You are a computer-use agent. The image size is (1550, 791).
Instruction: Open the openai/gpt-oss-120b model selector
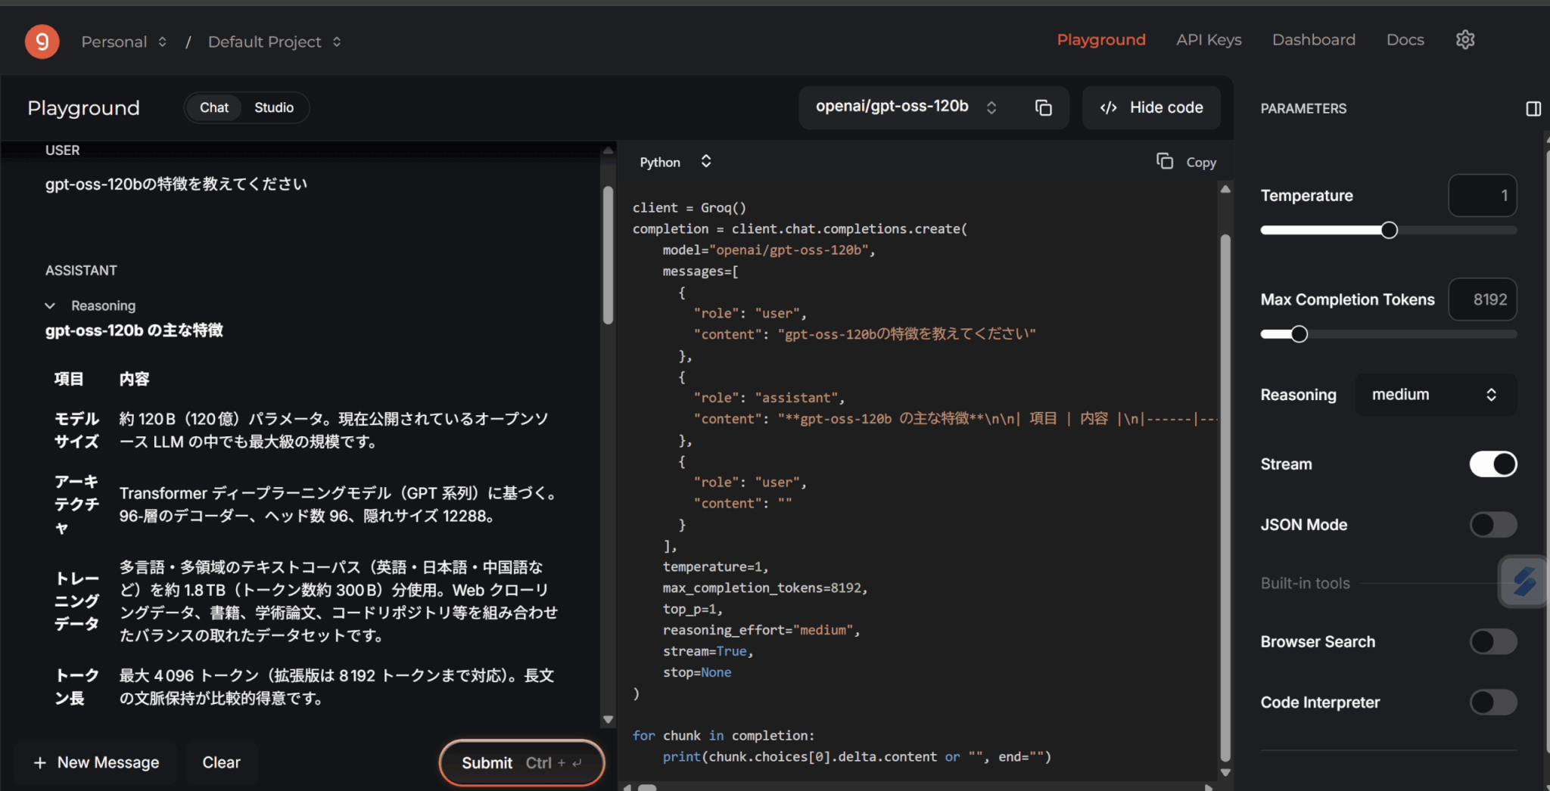point(906,107)
